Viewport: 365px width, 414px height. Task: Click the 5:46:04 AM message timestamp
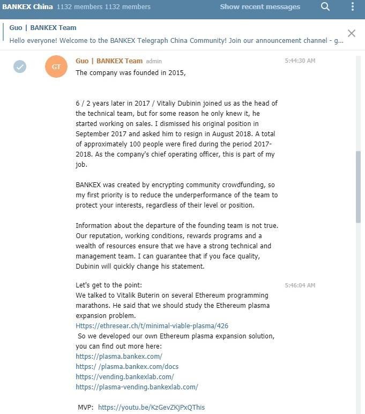300,285
